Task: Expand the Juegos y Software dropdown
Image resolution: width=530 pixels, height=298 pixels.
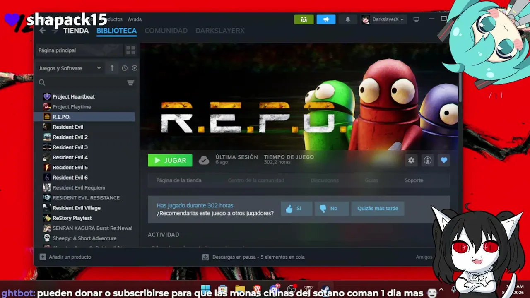Action: pyautogui.click(x=70, y=68)
